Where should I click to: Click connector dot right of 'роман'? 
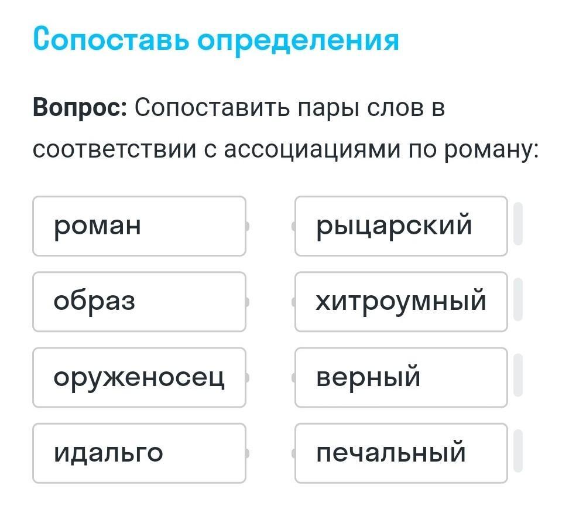247,226
